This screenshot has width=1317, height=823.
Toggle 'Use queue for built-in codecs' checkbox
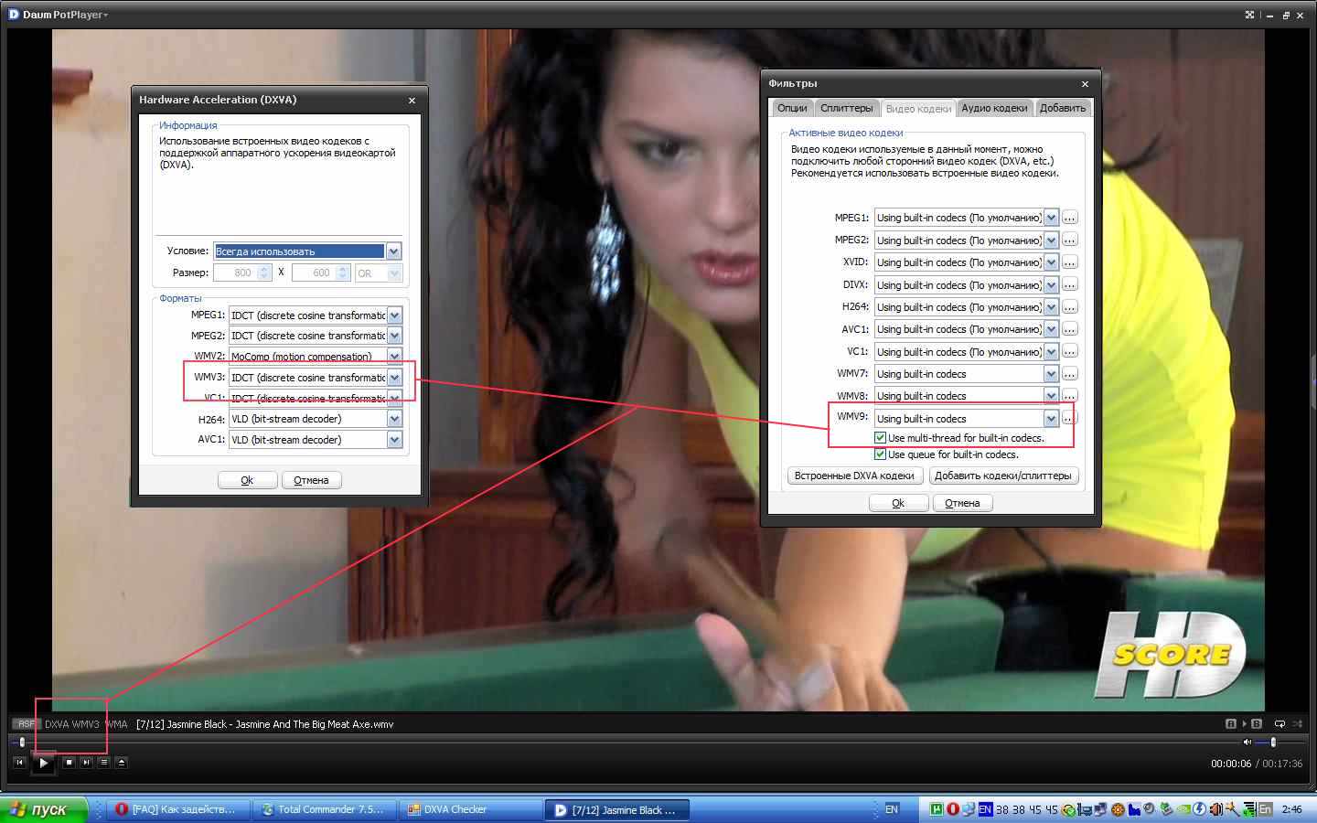(880, 454)
